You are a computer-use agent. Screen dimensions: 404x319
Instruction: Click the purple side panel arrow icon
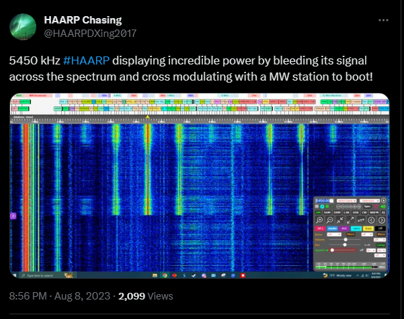(x=13, y=216)
